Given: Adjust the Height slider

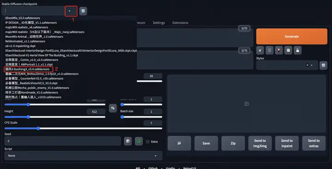Looking at the screenshot, I should (x=55, y=117).
